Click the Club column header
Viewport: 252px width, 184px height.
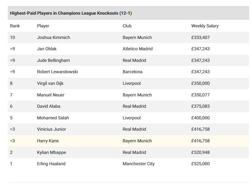(127, 26)
